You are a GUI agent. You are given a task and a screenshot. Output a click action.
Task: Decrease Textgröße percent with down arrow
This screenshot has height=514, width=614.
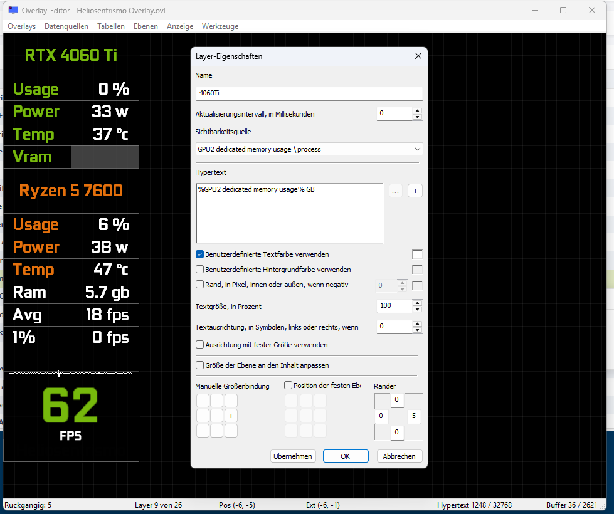418,309
